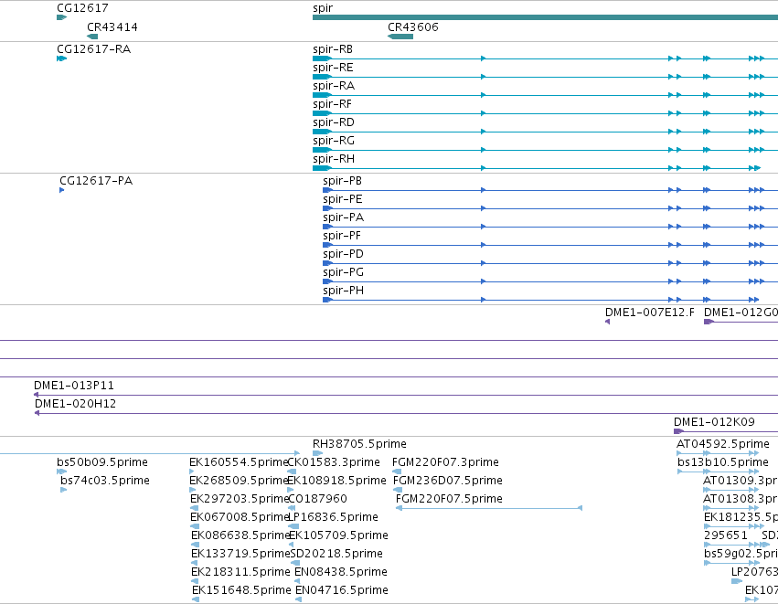Select EST FGM220F07.5prime

coord(449,499)
